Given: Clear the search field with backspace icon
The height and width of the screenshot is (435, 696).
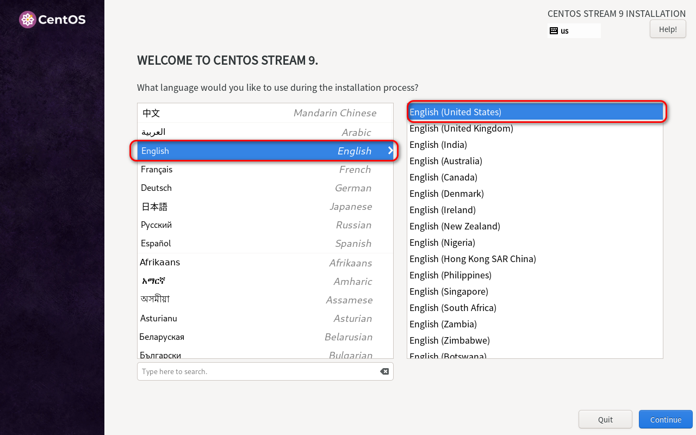Looking at the screenshot, I should 384,371.
